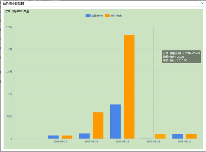Click the chart title 订单日期-客户-数量
The image size is (206, 152).
pyautogui.click(x=17, y=11)
